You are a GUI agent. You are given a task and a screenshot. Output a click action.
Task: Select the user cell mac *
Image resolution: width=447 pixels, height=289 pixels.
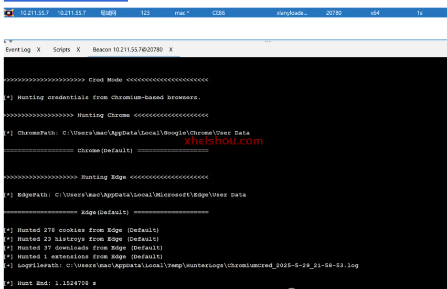click(182, 13)
